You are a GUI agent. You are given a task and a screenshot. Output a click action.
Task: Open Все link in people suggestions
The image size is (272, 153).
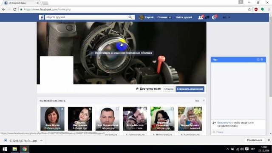(197, 101)
